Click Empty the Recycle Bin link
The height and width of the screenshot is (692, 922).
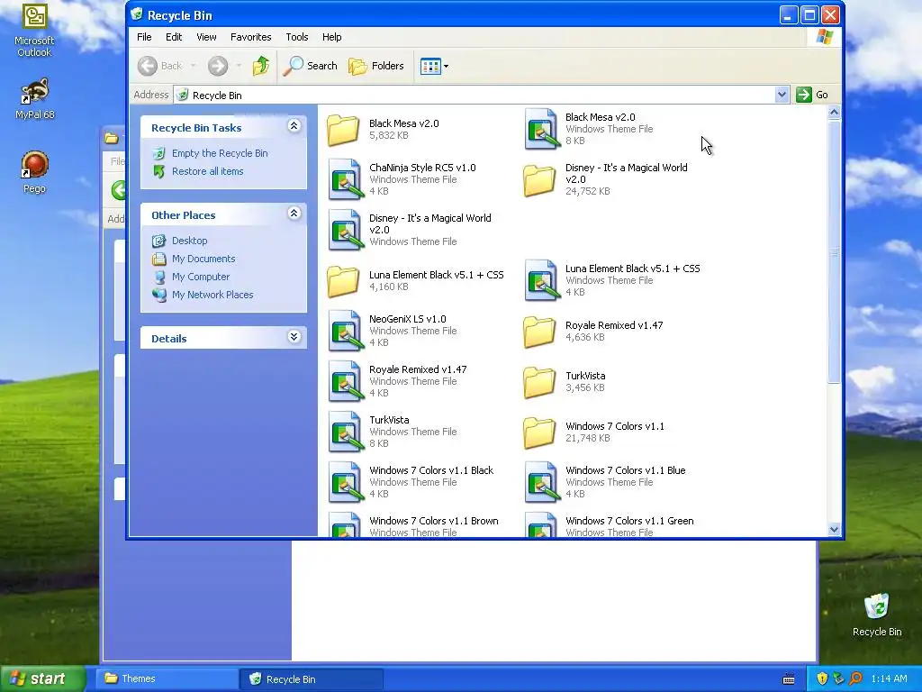(220, 153)
